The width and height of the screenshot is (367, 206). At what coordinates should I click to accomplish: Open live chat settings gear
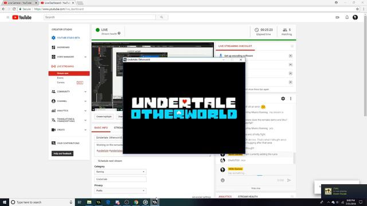[283, 98]
